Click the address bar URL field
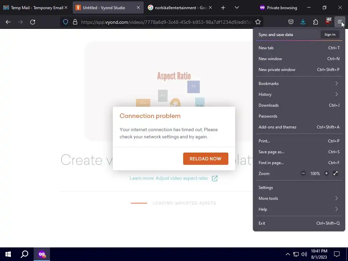This screenshot has width=348, height=261. tap(167, 22)
